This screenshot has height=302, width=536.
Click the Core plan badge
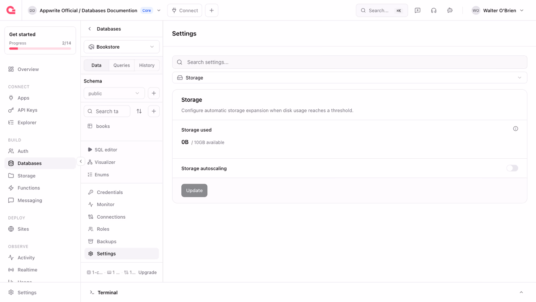(147, 10)
